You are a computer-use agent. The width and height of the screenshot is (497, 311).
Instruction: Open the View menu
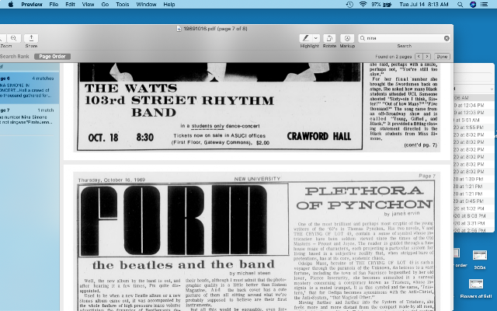(88, 5)
